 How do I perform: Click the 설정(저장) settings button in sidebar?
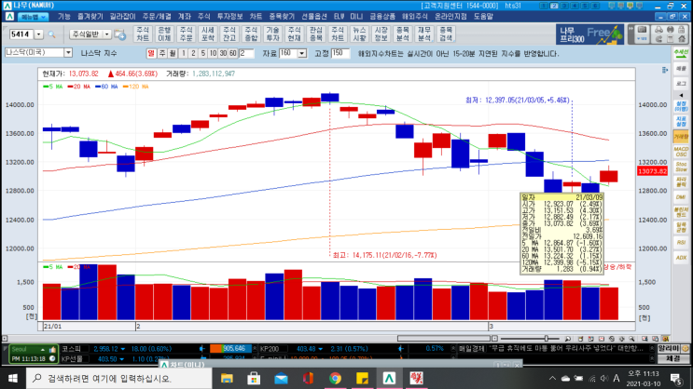tap(681, 106)
